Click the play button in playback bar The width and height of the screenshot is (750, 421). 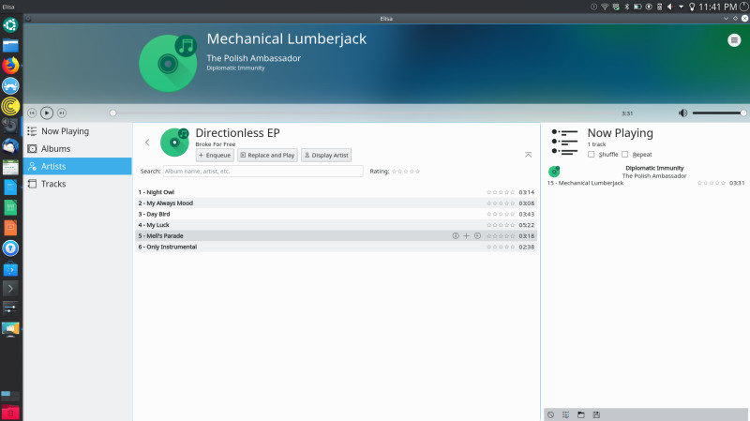click(46, 113)
